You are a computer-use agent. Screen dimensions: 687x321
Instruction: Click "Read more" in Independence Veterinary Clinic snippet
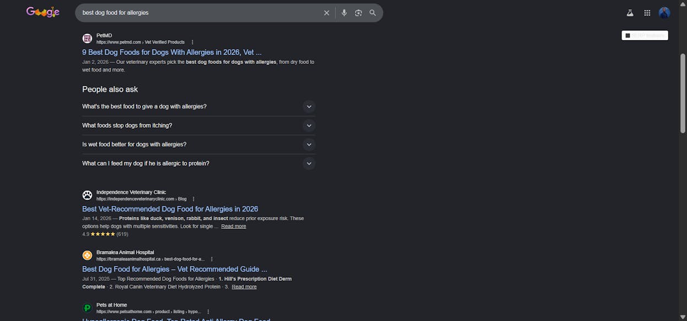coord(233,226)
